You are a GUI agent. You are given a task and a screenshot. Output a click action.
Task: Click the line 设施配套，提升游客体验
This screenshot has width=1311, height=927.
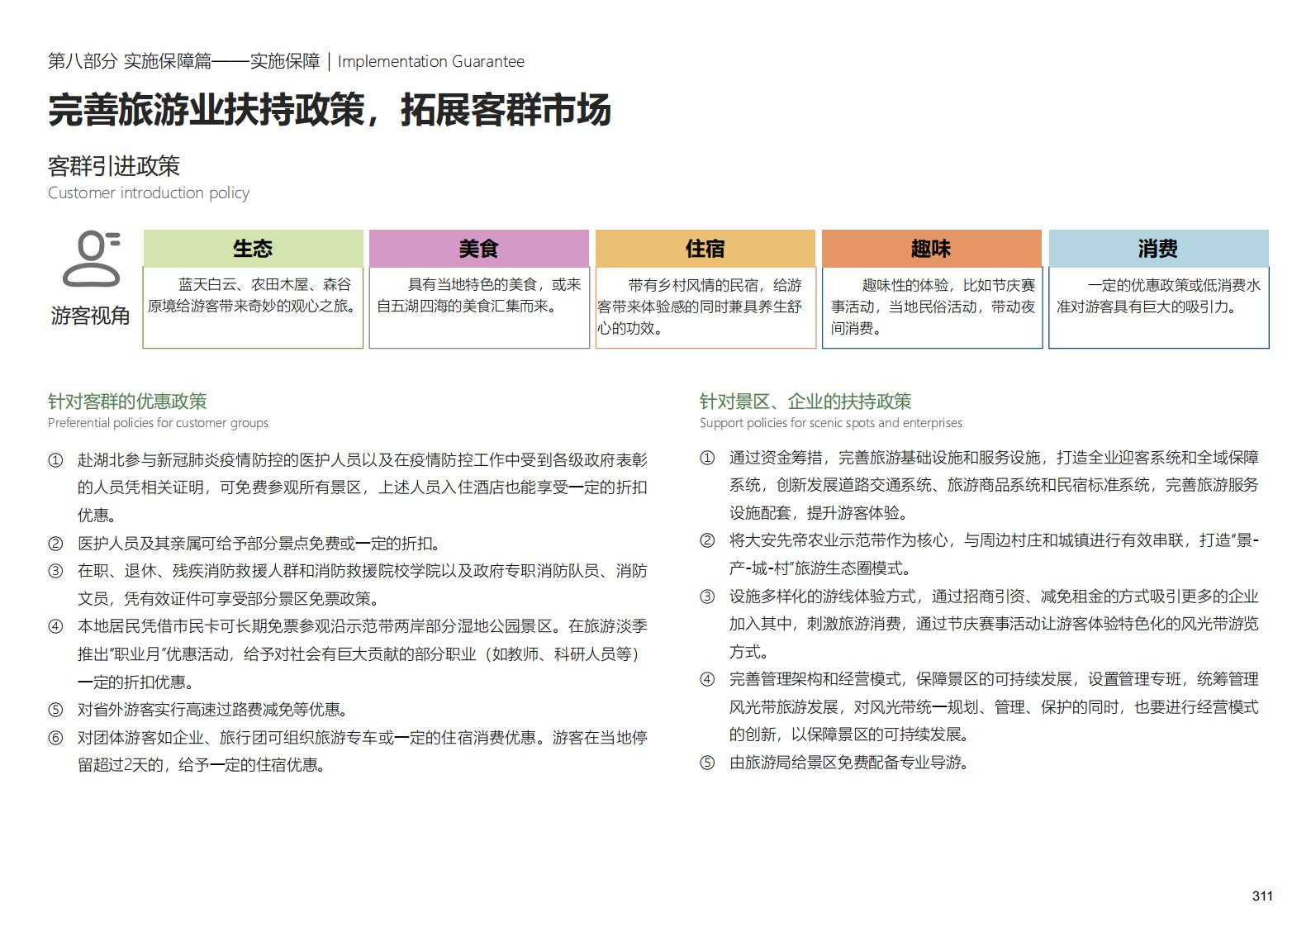click(x=819, y=513)
